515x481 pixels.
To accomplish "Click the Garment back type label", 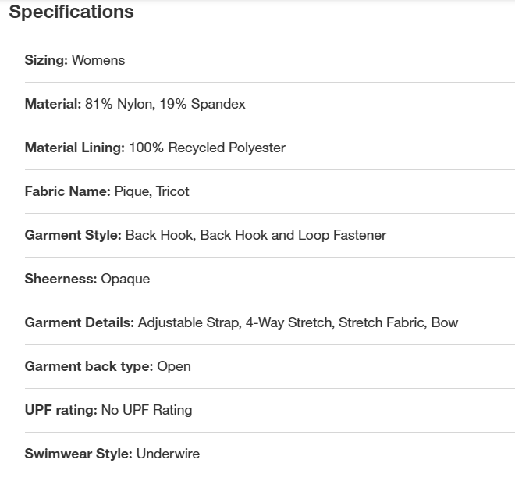I will 89,366.
